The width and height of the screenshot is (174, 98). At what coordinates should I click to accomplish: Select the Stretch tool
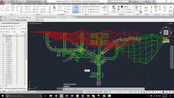pyautogui.click(x=28, y=12)
